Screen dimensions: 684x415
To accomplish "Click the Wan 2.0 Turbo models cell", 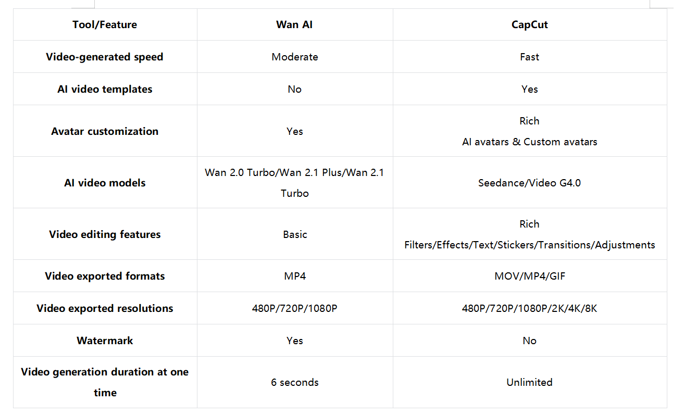I will pyautogui.click(x=294, y=183).
